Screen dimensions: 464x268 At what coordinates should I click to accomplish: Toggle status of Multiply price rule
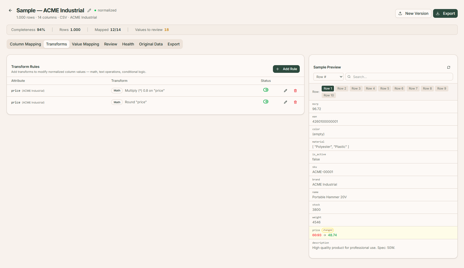[x=266, y=90]
